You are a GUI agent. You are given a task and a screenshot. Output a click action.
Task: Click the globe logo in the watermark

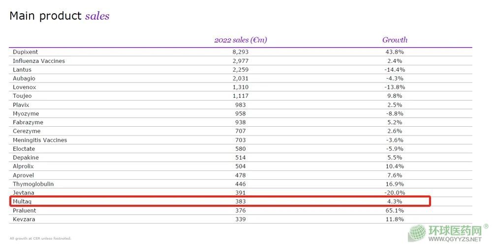click(x=417, y=233)
